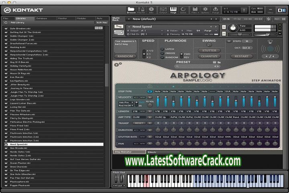This screenshot has width=289, height=193.
Task: Toggle the Keyb on-screen keyboard icon
Action: [x=173, y=10]
